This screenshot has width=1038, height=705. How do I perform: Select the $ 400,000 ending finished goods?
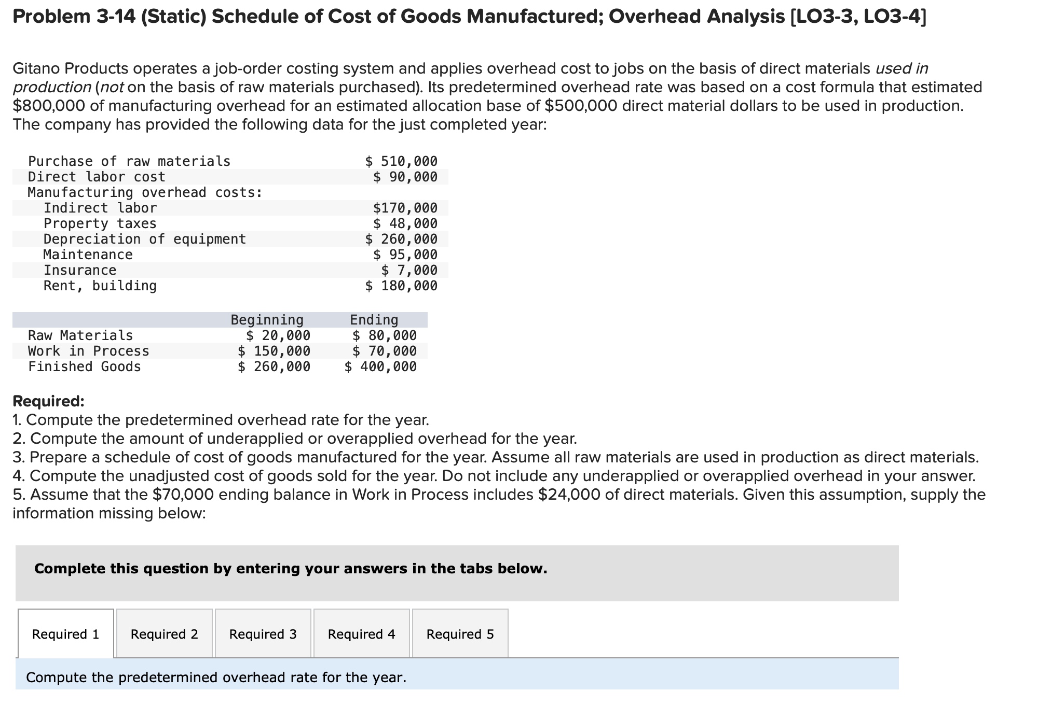click(x=380, y=366)
